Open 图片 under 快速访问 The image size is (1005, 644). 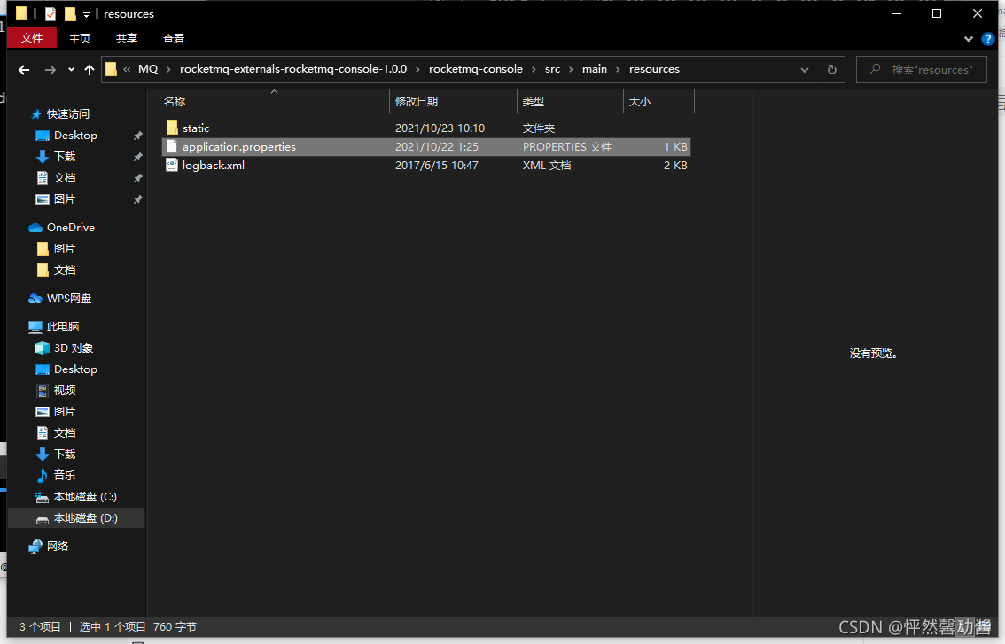[65, 199]
